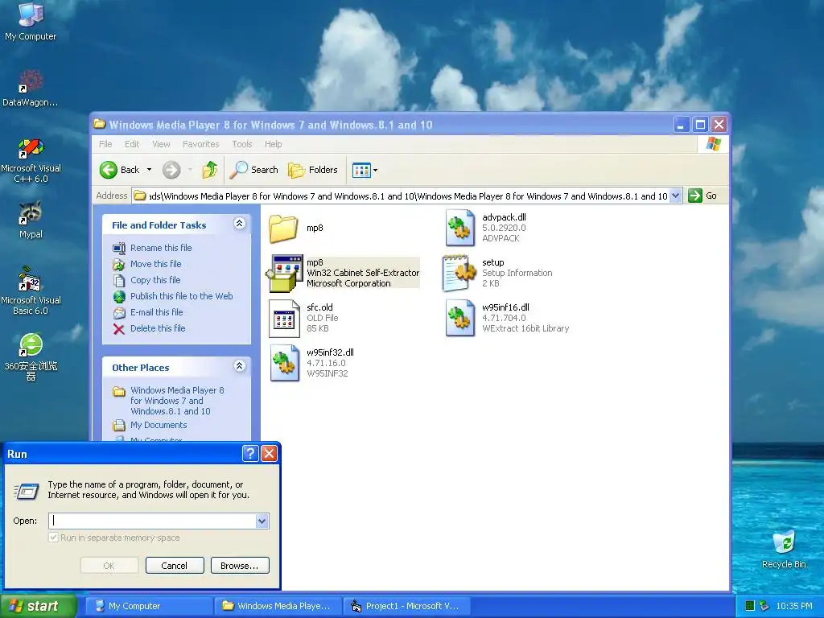Go up one folder level
This screenshot has height=618, width=824.
[x=210, y=170]
